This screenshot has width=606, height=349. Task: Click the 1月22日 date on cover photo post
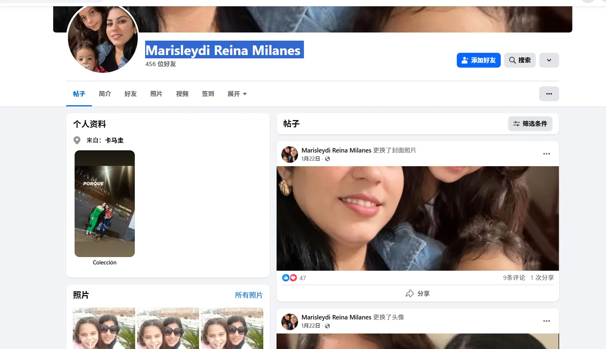coord(311,159)
